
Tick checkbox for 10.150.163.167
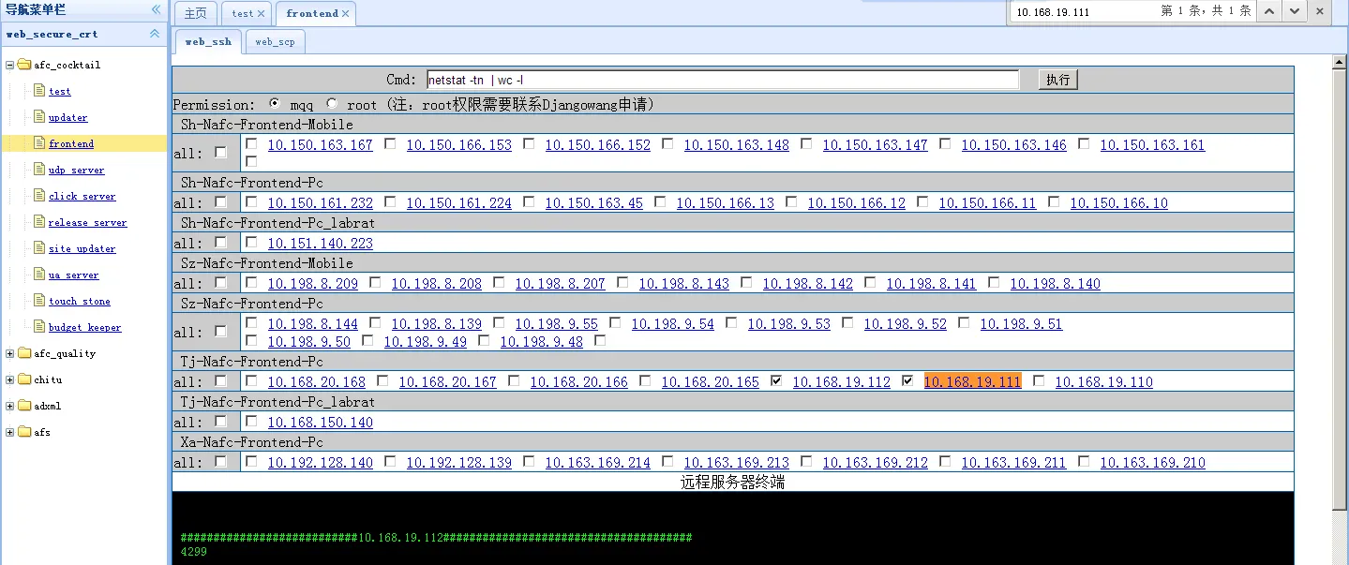251,143
